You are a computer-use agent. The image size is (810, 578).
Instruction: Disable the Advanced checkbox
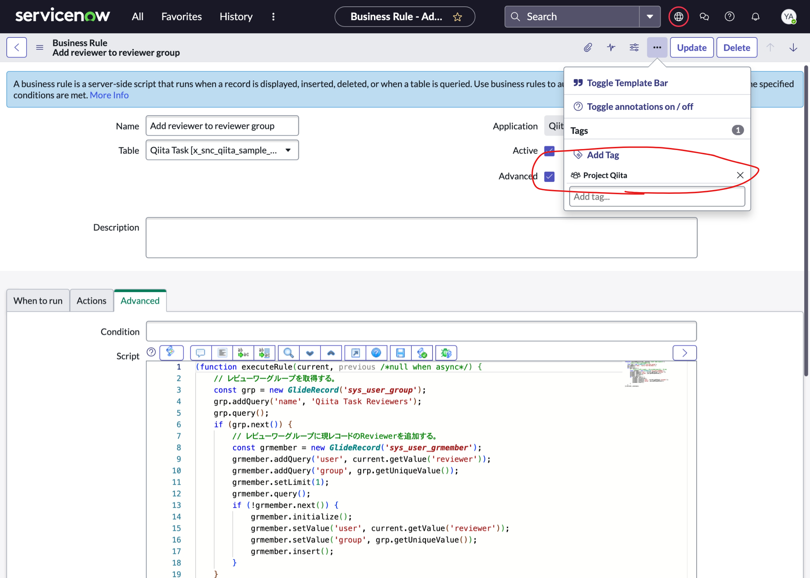tap(549, 176)
